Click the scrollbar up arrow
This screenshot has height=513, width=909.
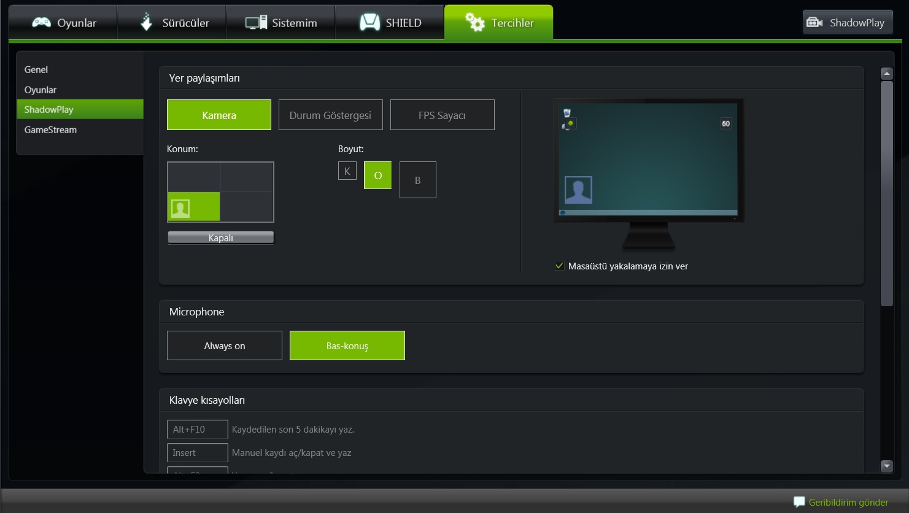point(886,74)
